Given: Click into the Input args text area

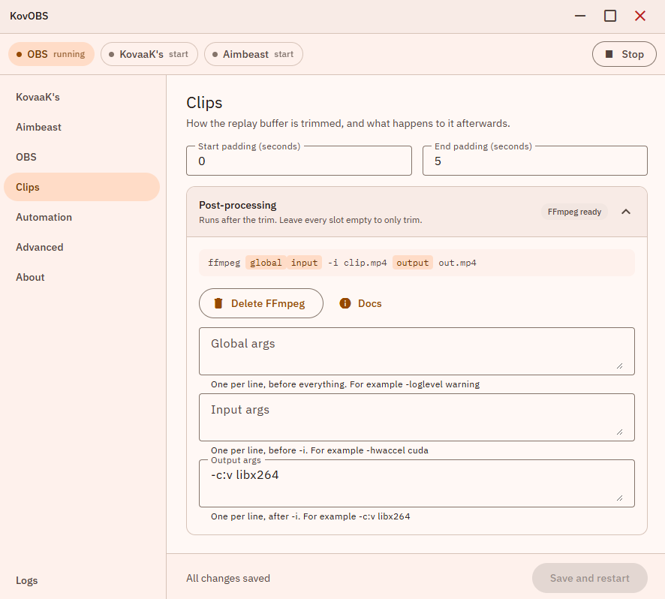Looking at the screenshot, I should (417, 417).
